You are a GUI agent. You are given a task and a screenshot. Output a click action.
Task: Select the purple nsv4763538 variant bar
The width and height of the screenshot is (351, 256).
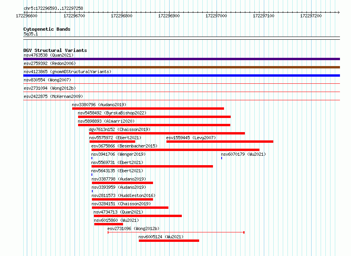click(x=181, y=59)
